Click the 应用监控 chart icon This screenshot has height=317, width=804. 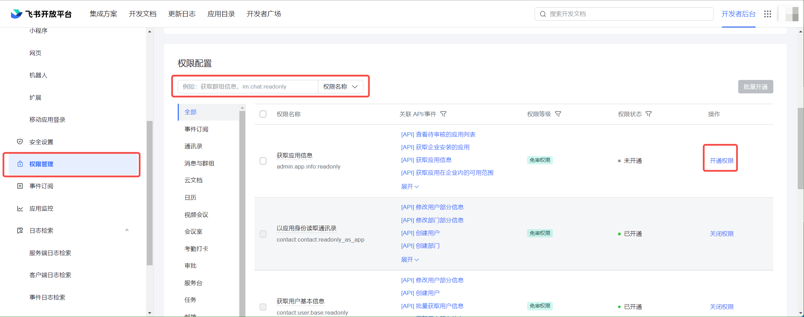coord(20,208)
